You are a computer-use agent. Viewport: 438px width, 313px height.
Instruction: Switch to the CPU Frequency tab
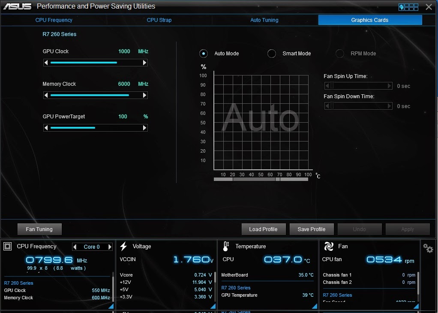[54, 20]
